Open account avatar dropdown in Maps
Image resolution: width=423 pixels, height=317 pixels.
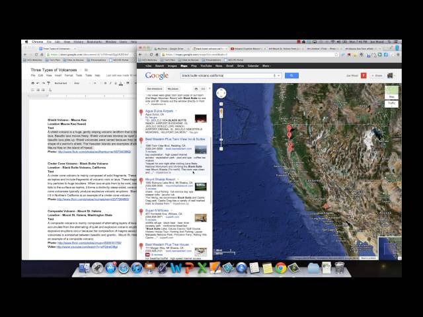pos(391,75)
